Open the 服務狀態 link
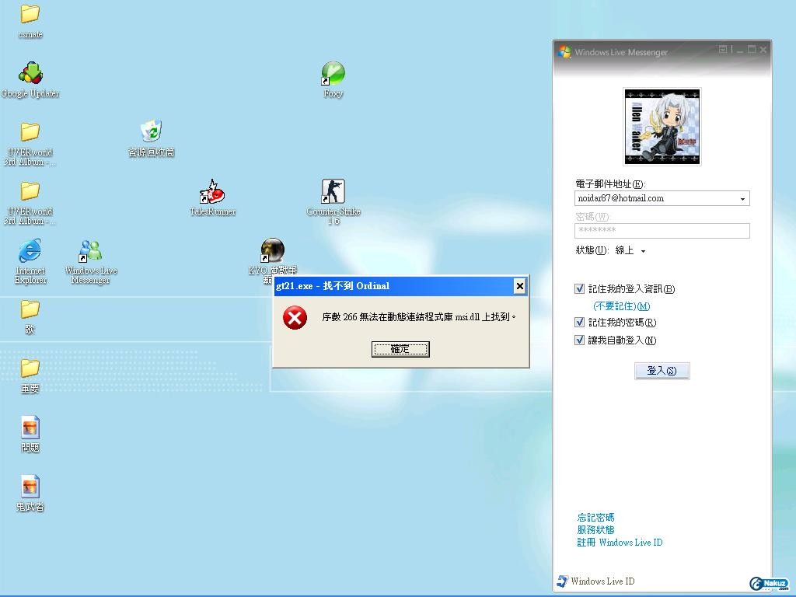The height and width of the screenshot is (597, 796). (x=595, y=529)
